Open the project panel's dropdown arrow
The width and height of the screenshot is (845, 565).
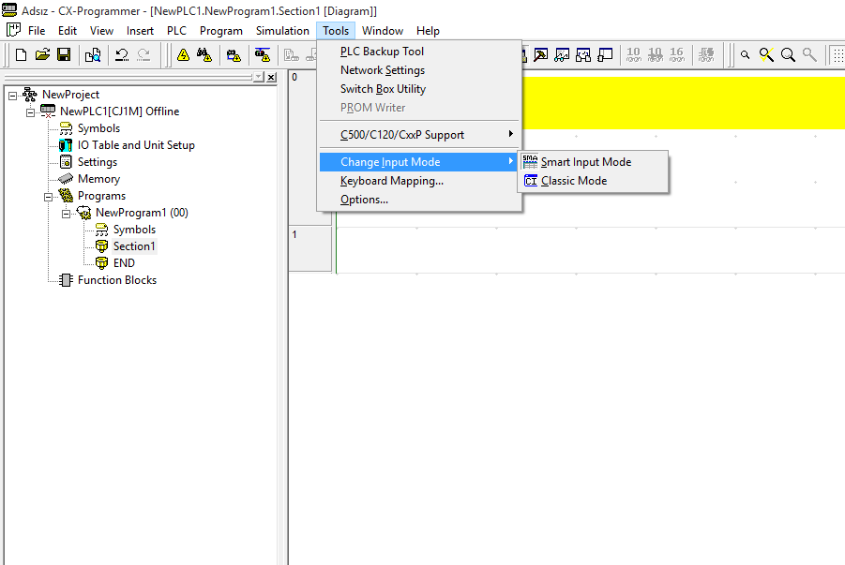pos(259,77)
